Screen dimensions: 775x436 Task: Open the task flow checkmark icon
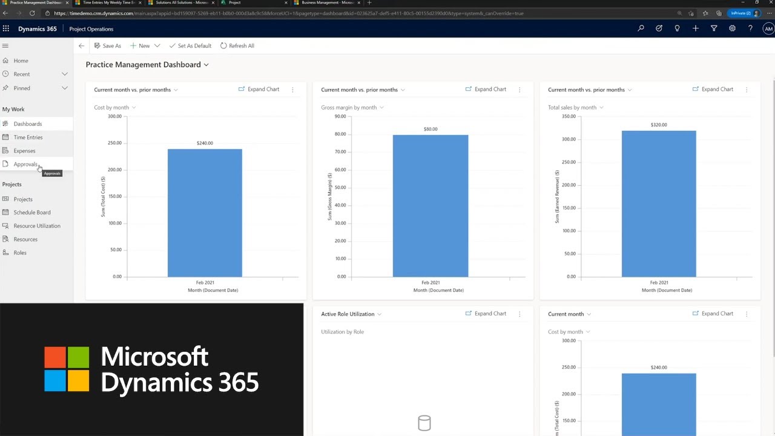(x=659, y=28)
